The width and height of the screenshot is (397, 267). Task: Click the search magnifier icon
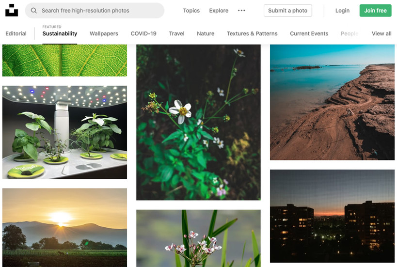coord(33,11)
